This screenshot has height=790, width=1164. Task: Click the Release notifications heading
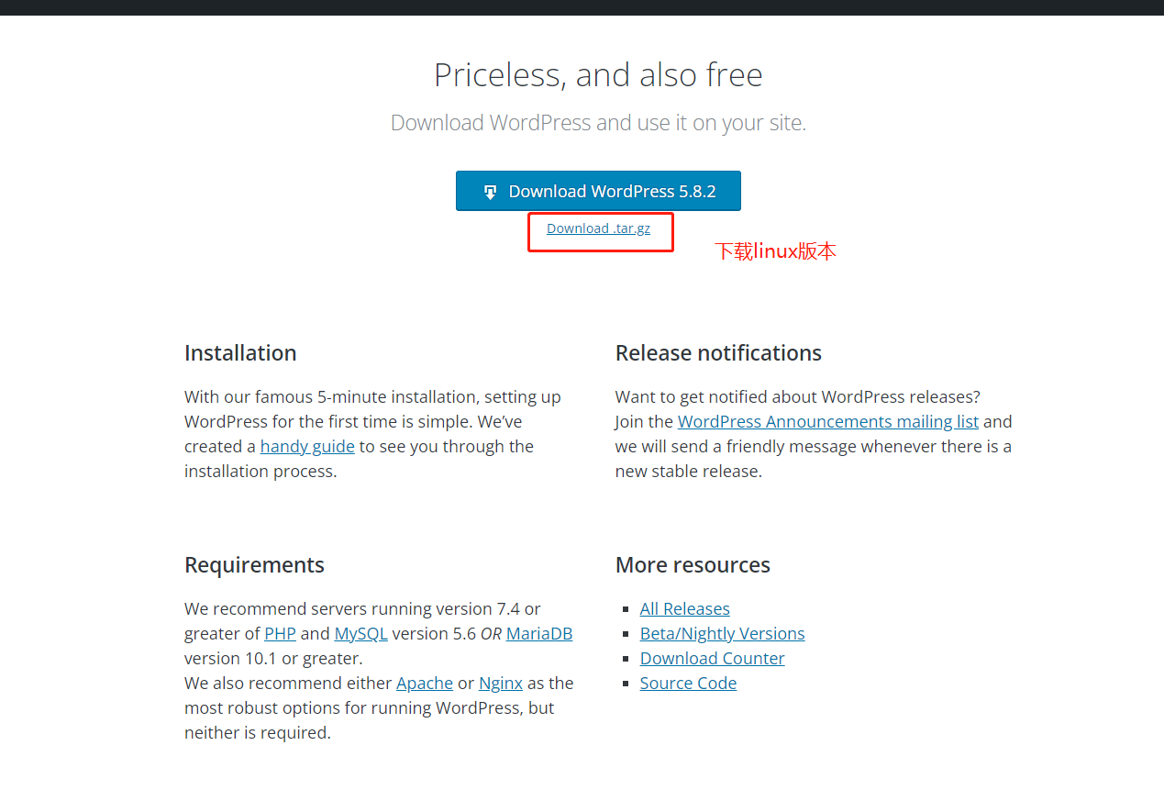click(x=718, y=353)
